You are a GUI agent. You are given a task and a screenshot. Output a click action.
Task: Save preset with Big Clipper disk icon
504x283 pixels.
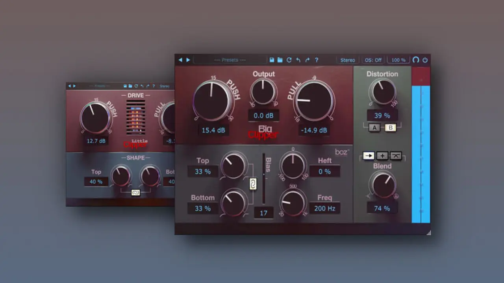pos(272,60)
